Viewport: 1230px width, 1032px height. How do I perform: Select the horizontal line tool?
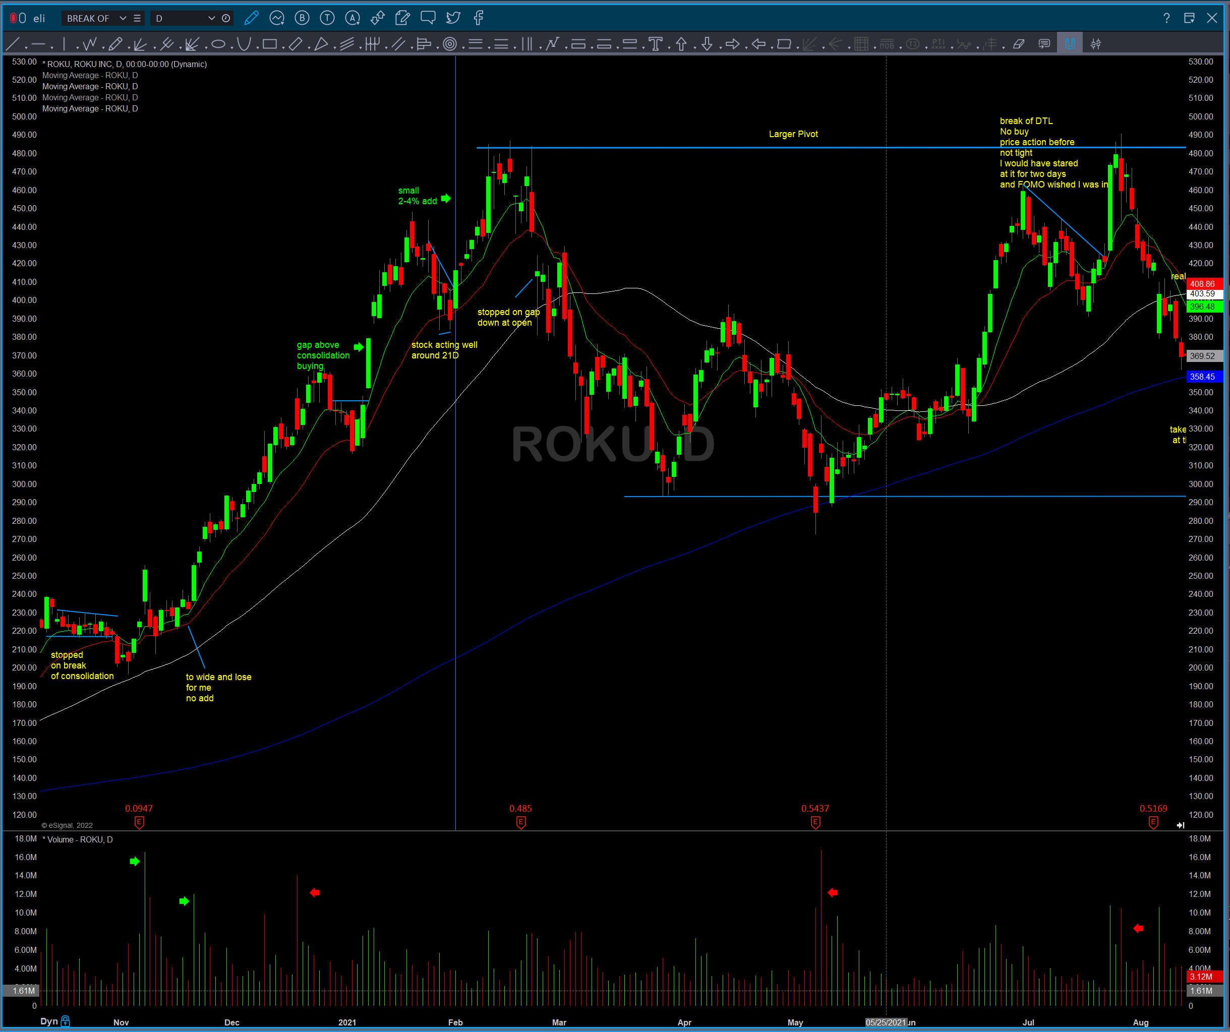pyautogui.click(x=38, y=44)
